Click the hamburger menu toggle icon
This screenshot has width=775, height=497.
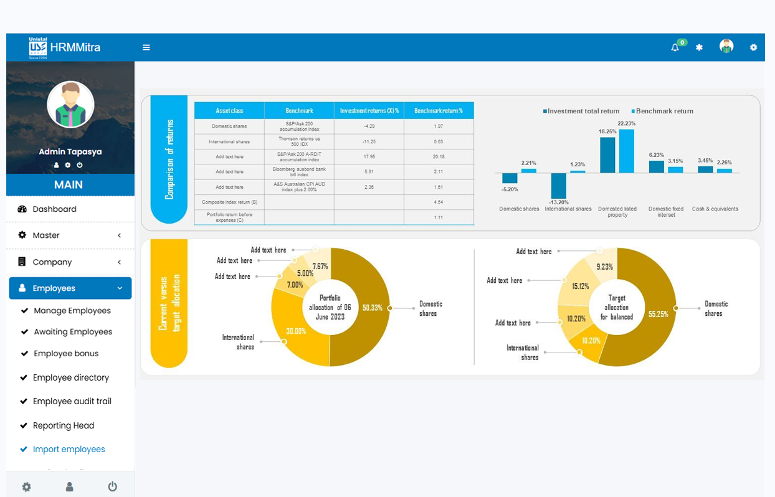[x=146, y=47]
